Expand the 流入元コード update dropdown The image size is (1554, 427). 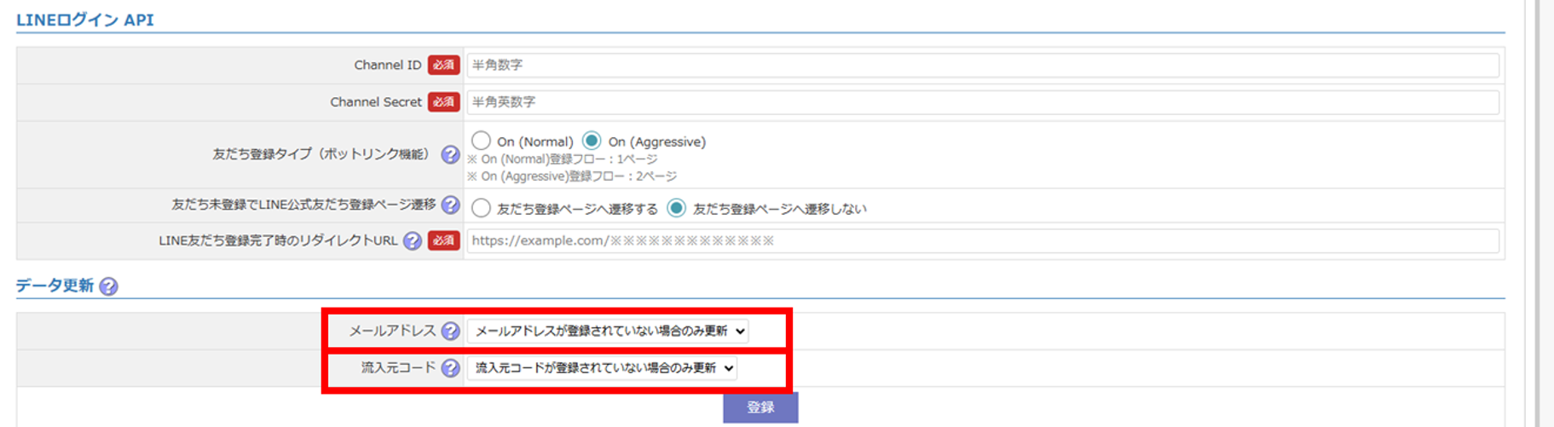tap(602, 368)
